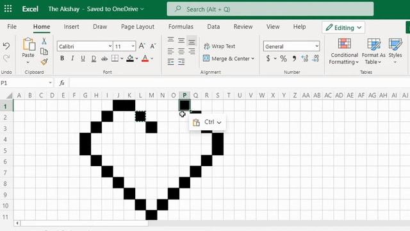Toggle Double Underline formatting
The image size is (410, 231).
coord(94,58)
